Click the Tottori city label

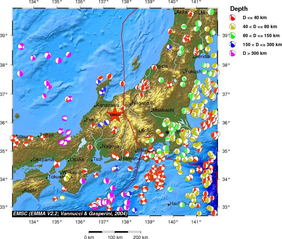coord(47,135)
